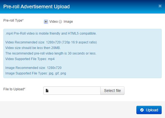Click the less then 20MB size note

pos(33,48)
